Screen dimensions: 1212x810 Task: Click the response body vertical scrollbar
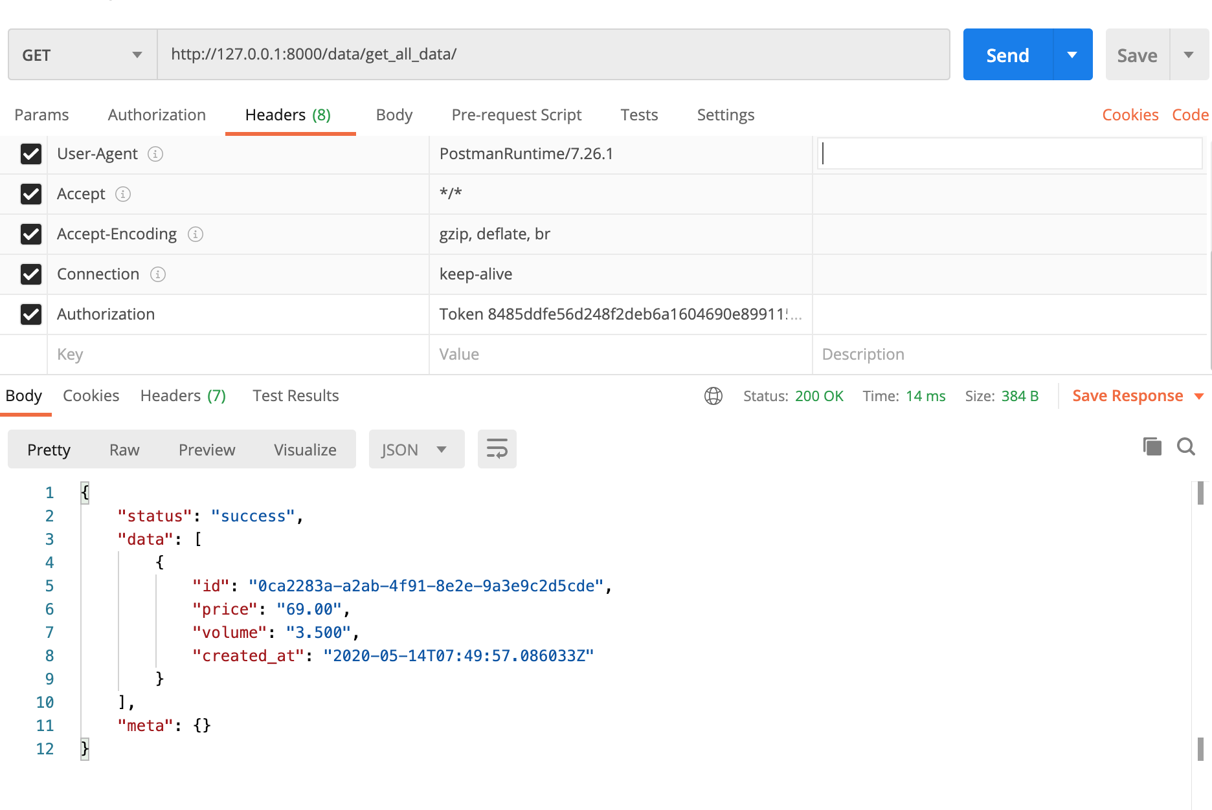(1200, 493)
